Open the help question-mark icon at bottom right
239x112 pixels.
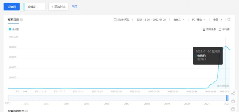click(x=233, y=109)
